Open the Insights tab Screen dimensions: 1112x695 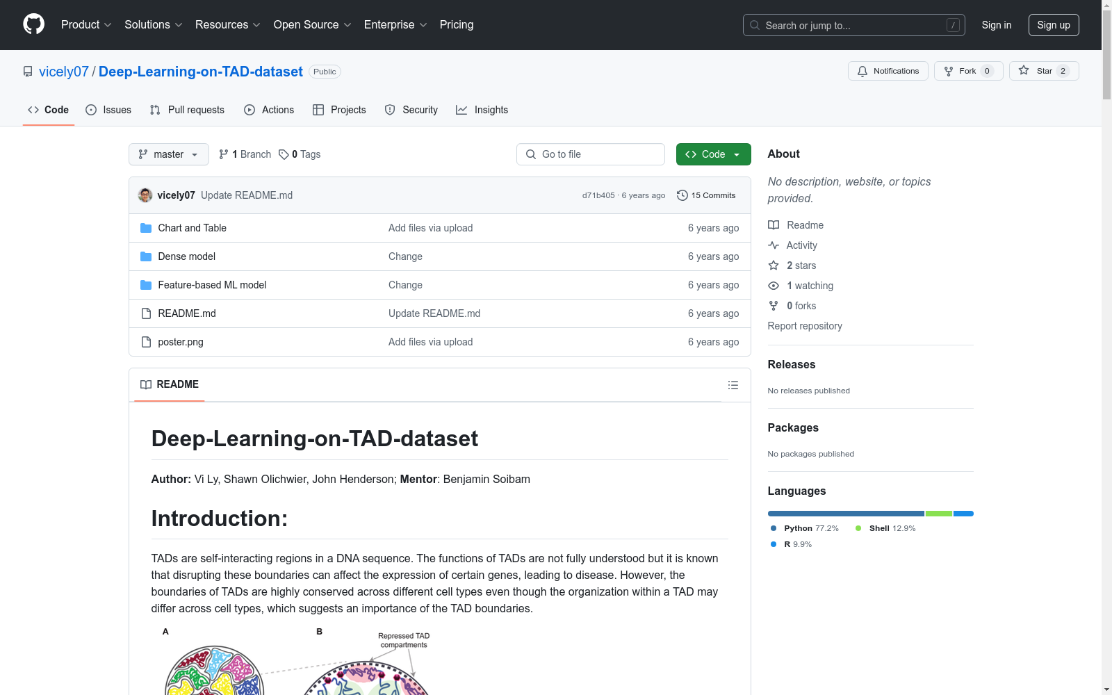click(482, 110)
